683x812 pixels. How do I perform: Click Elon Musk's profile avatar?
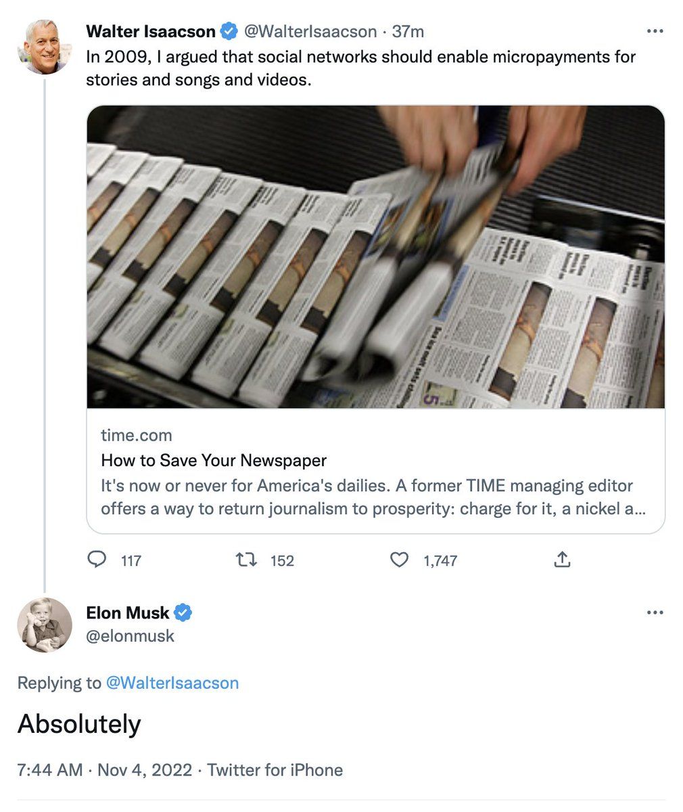[45, 625]
